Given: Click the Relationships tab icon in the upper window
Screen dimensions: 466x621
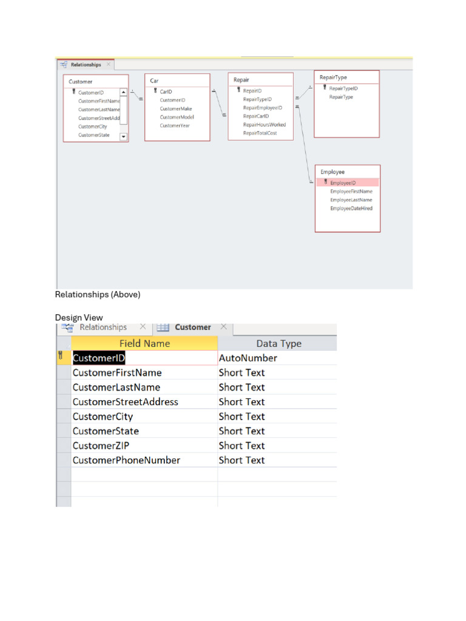Looking at the screenshot, I should [64, 64].
